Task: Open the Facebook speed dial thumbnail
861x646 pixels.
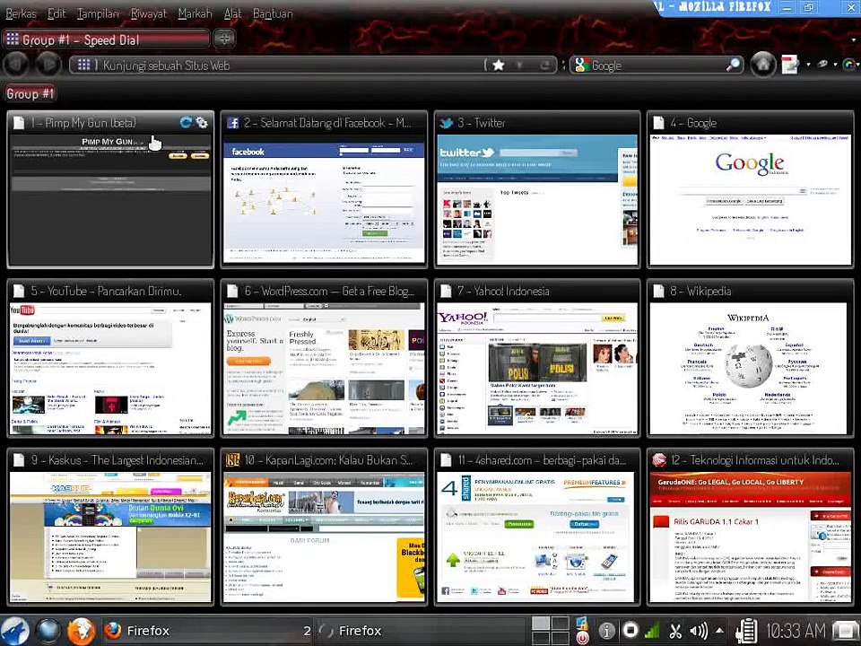Action: (x=324, y=199)
